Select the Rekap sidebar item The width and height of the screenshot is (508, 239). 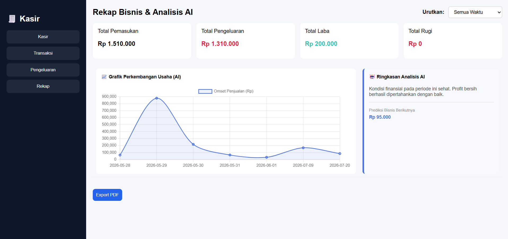click(x=43, y=86)
